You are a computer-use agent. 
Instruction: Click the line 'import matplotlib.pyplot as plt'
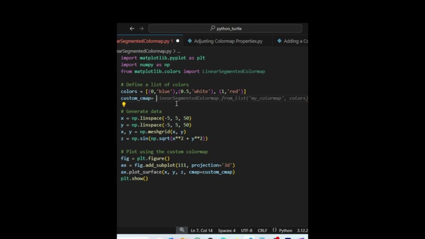[x=163, y=58]
